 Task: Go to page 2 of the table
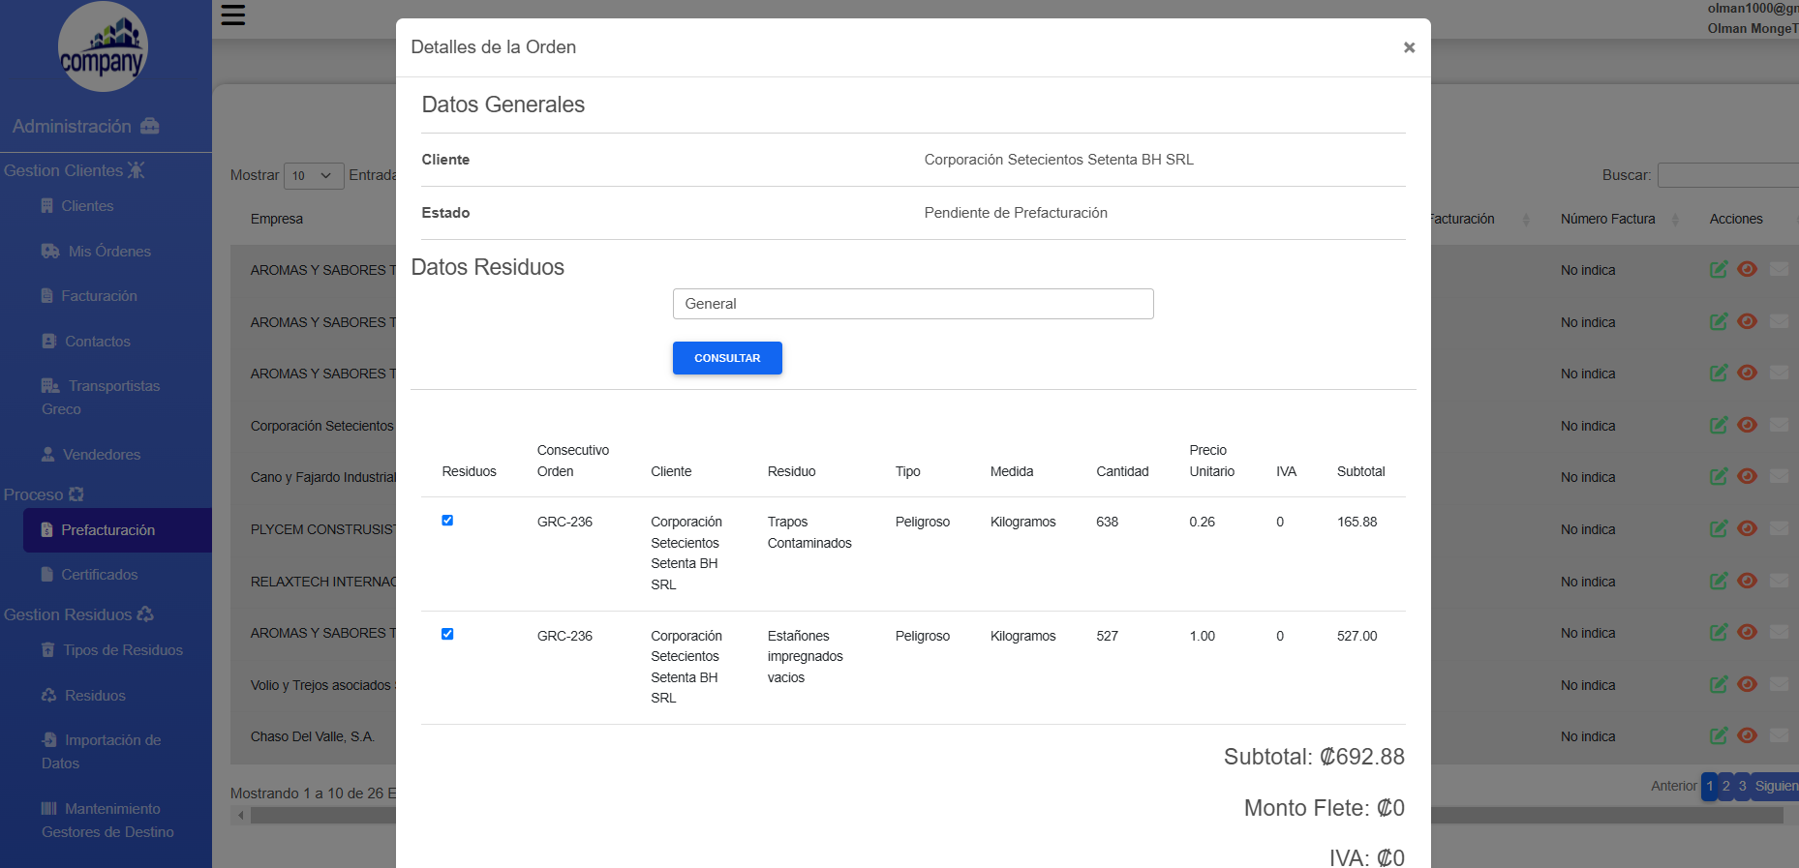[x=1725, y=786]
